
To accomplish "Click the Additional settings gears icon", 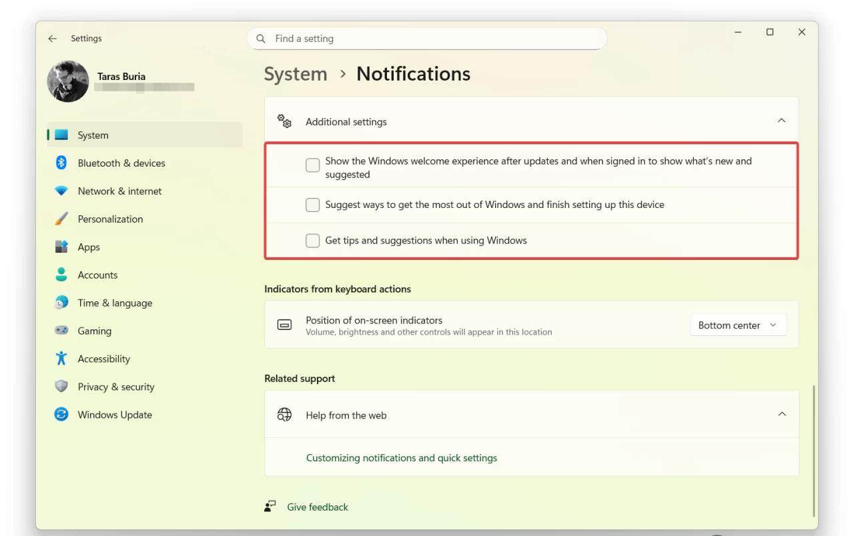I will (285, 121).
